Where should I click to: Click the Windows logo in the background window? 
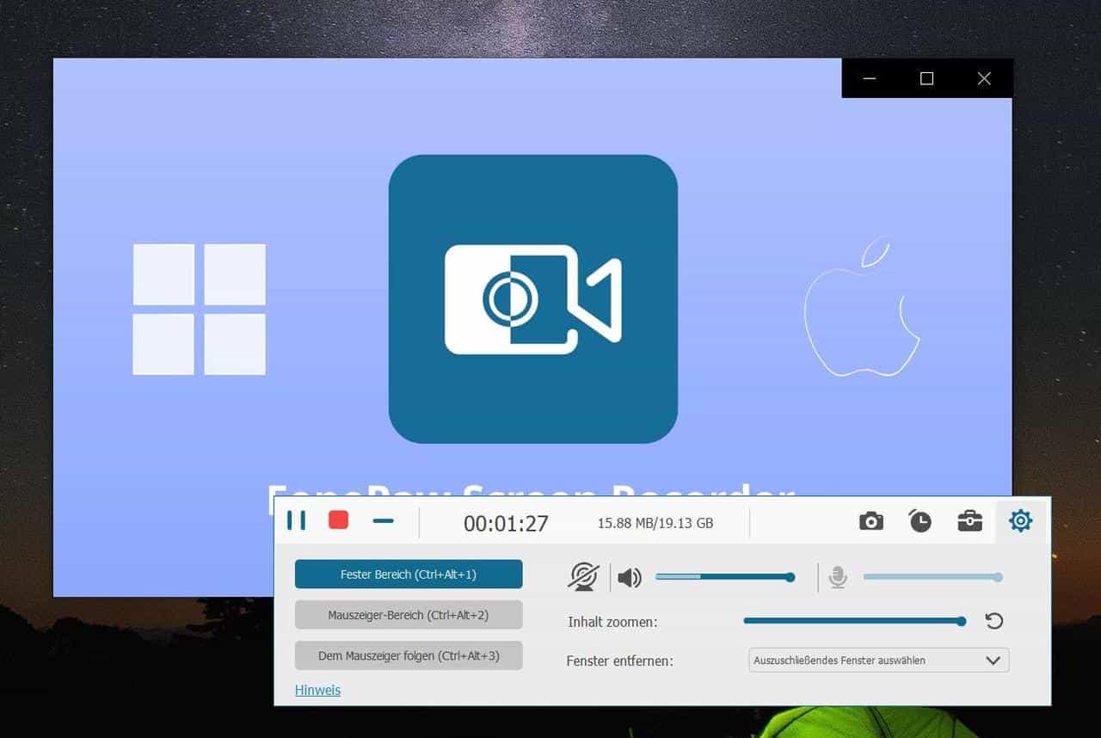200,310
